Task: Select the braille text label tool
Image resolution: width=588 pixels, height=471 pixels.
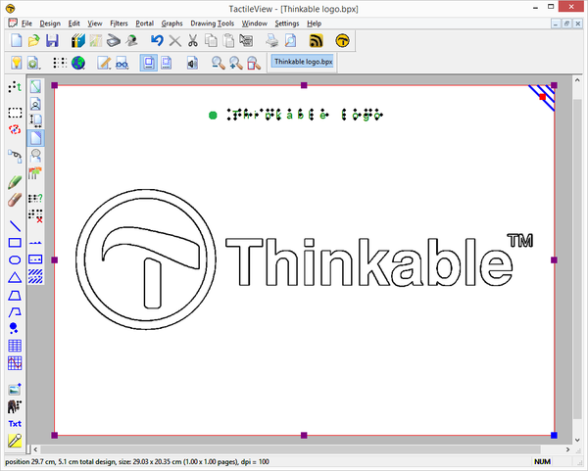Action: 15,87
